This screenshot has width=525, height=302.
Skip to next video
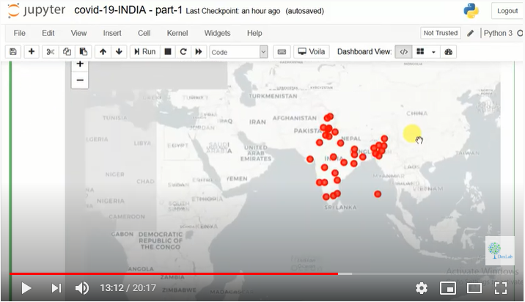pos(56,288)
